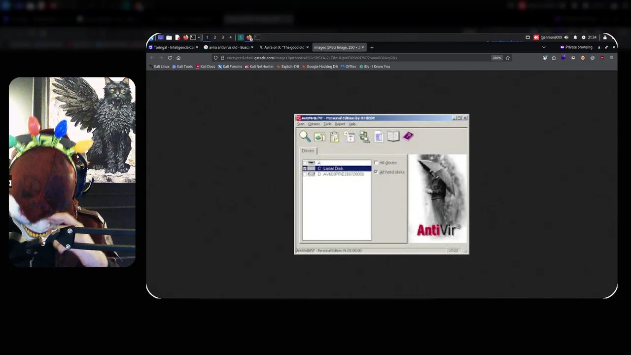Open AntiVir Tools menu
The height and width of the screenshot is (355, 631).
point(327,124)
